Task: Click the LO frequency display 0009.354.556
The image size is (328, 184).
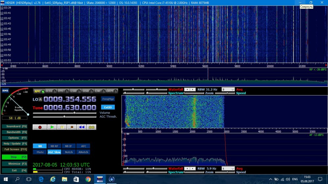Action: (x=70, y=99)
